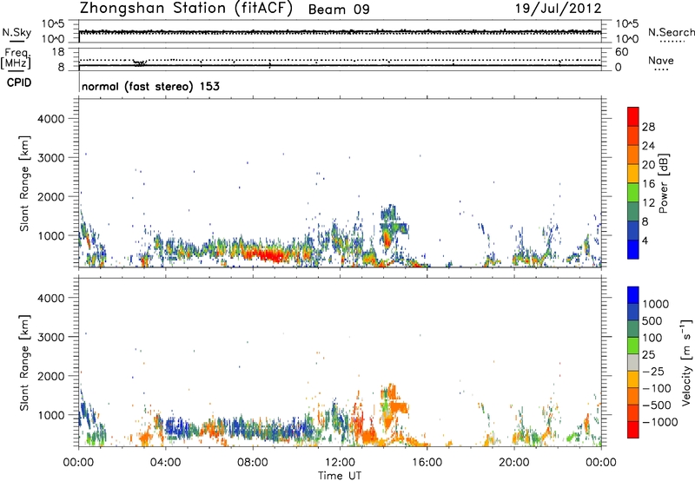Click the 'Zhongshan Station (fitACF)' title
The image size is (695, 481).
point(186,9)
